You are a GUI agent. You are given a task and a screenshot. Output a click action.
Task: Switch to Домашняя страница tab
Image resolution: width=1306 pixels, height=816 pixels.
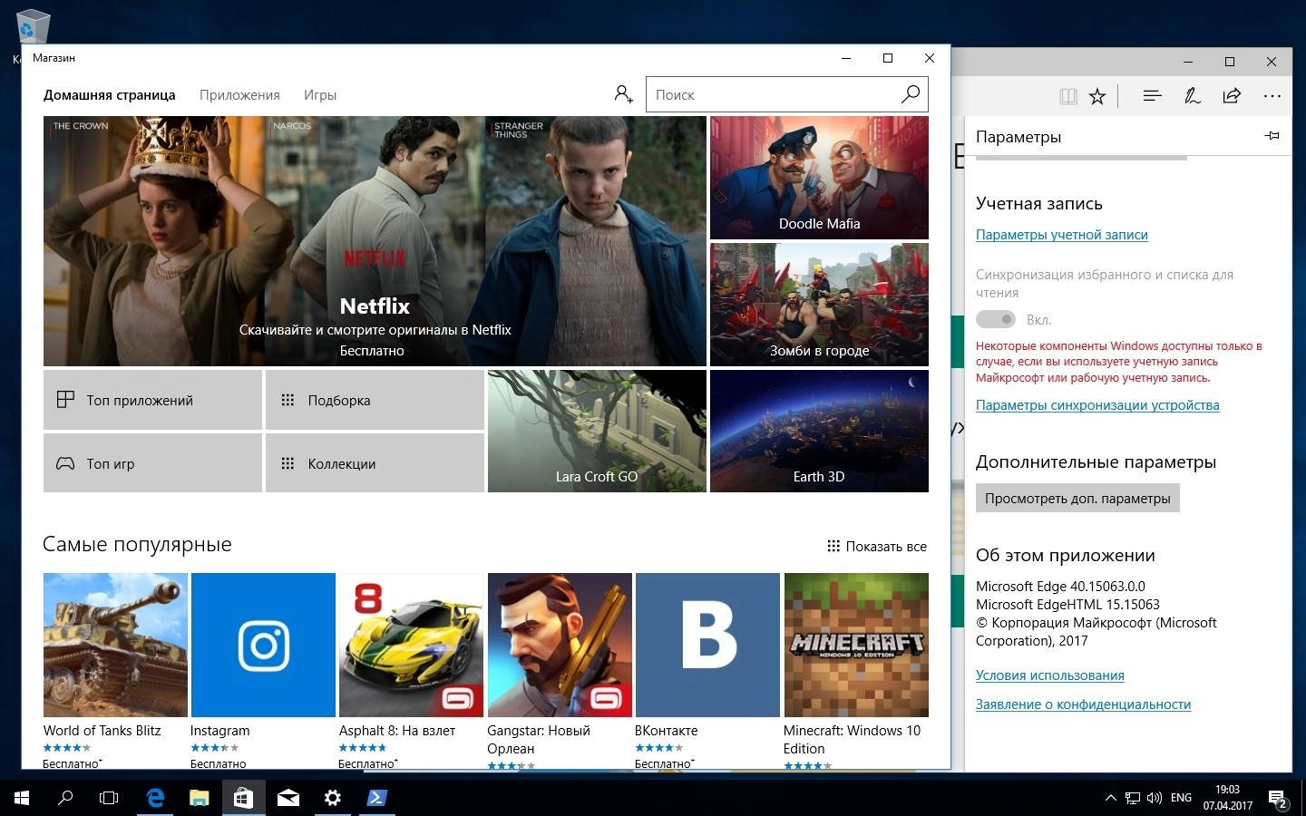pyautogui.click(x=110, y=94)
